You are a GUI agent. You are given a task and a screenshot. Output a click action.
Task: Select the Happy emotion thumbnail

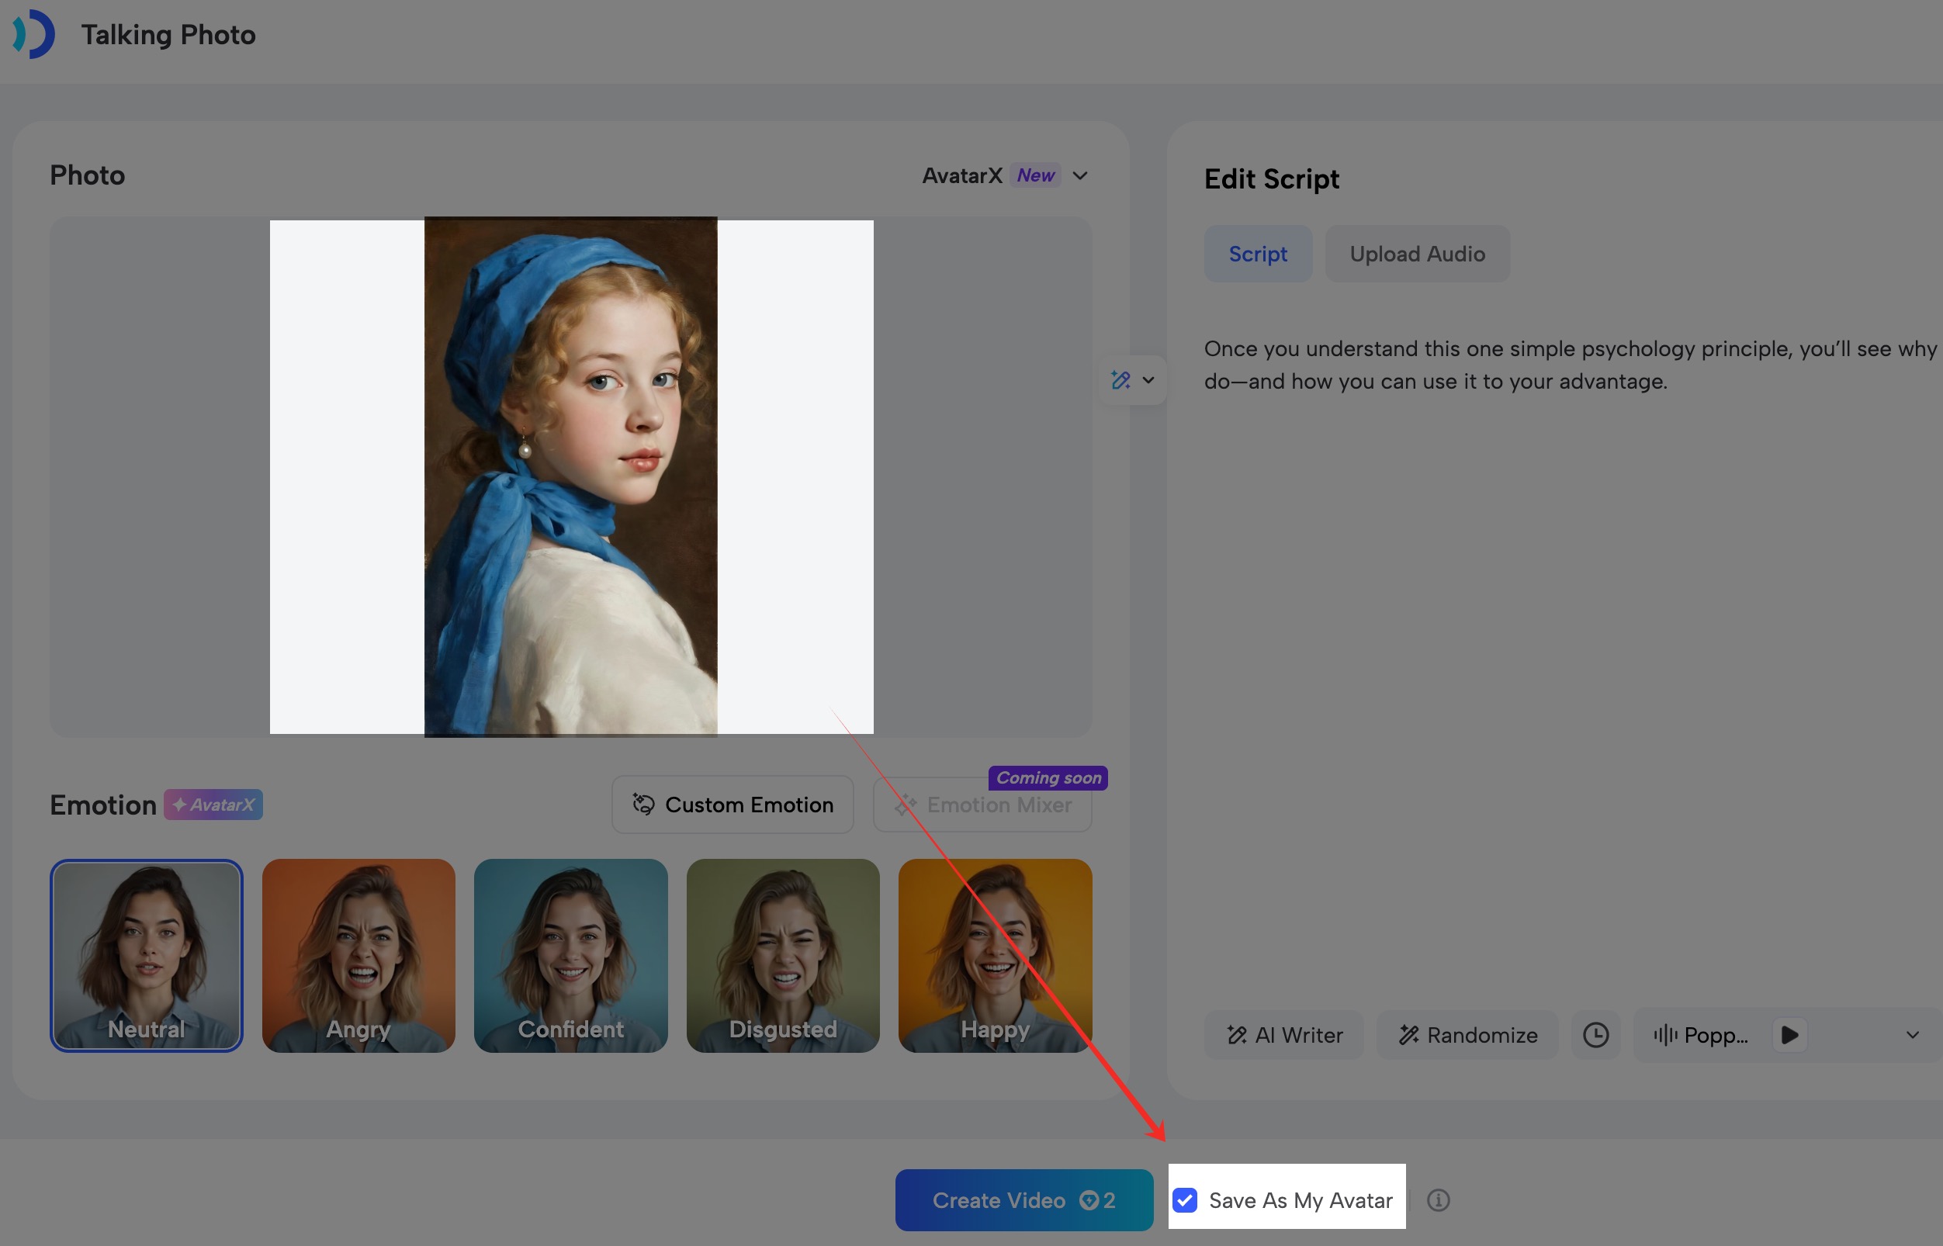(995, 956)
